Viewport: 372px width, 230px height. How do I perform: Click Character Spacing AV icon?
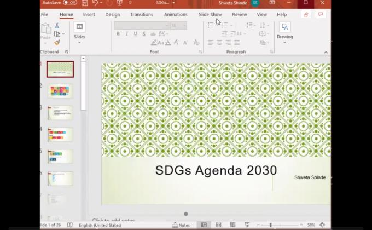pyautogui.click(x=162, y=34)
